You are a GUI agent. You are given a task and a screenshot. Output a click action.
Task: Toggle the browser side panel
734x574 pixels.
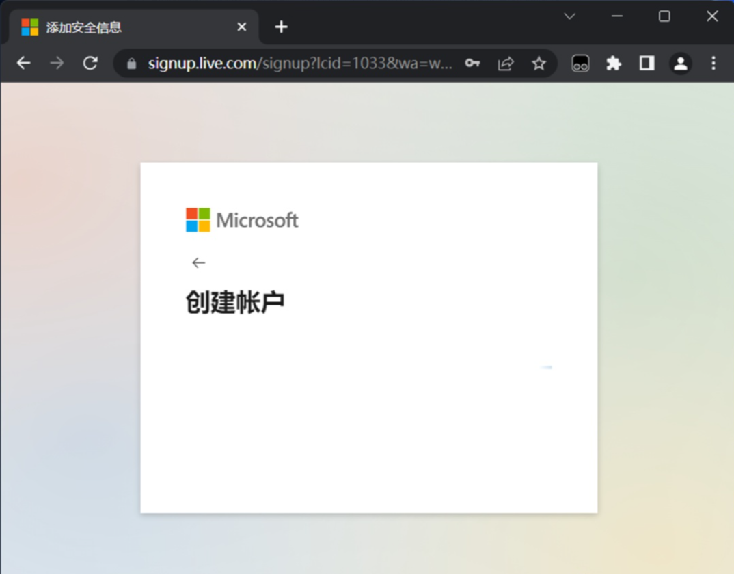(647, 63)
